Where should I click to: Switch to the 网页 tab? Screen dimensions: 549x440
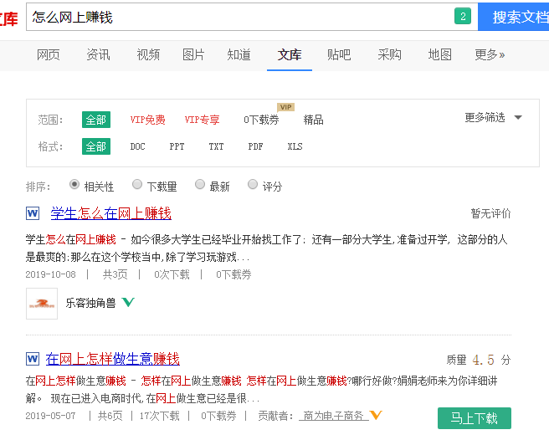click(x=49, y=54)
